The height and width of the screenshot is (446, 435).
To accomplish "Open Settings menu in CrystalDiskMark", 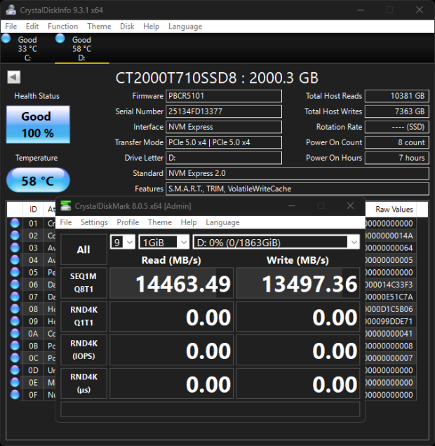I will tap(94, 222).
